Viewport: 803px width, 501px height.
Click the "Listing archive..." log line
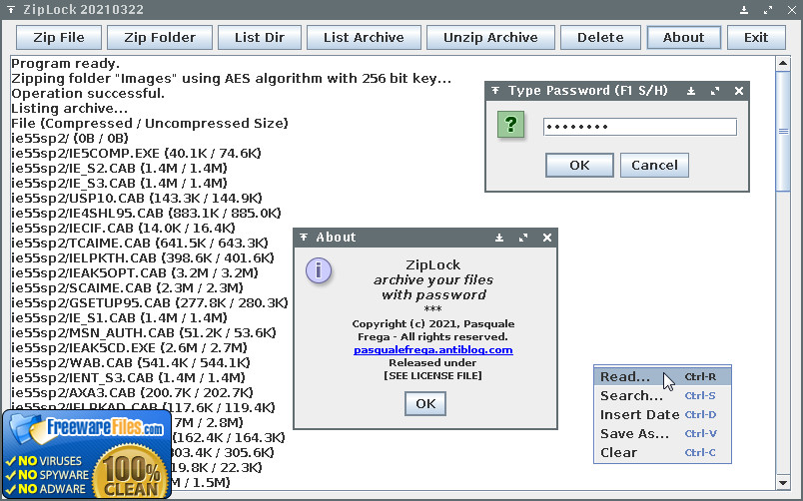tap(70, 109)
